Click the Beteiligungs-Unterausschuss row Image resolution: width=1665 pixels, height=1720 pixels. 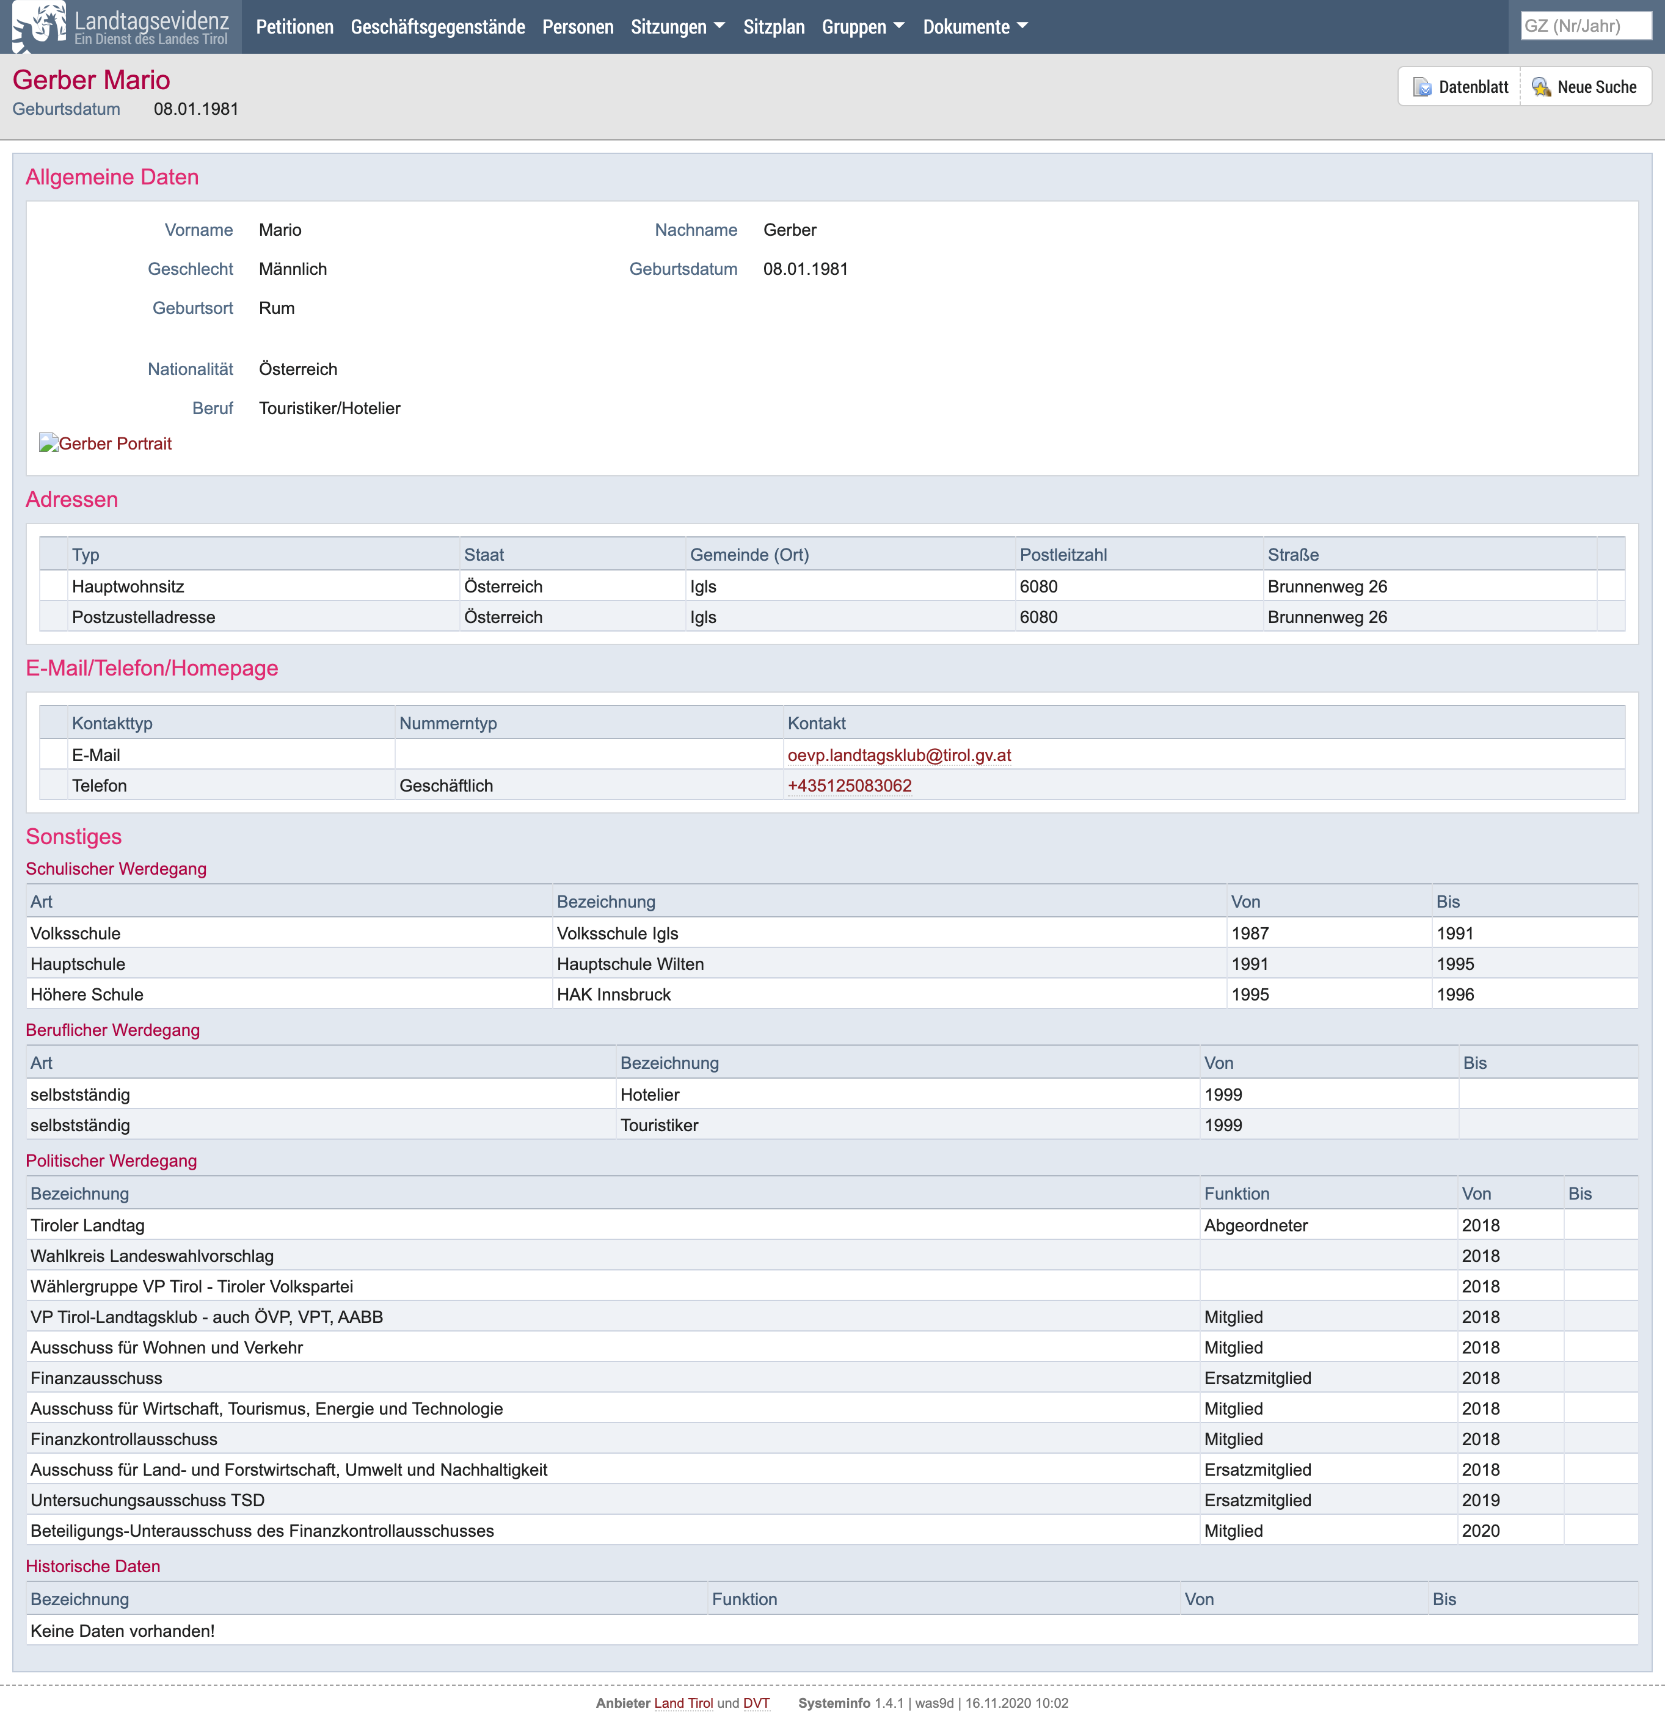(832, 1531)
